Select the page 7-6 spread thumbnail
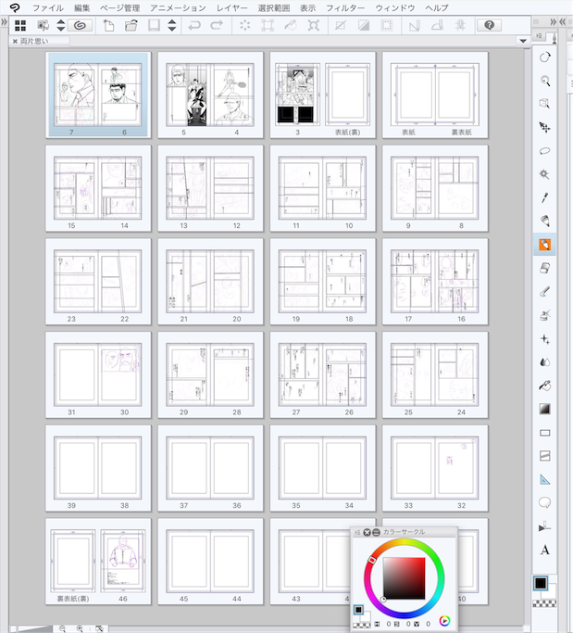The height and width of the screenshot is (633, 573). pos(98,95)
